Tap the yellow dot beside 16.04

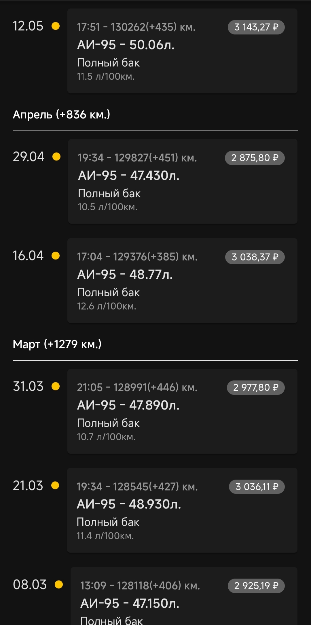tap(56, 256)
